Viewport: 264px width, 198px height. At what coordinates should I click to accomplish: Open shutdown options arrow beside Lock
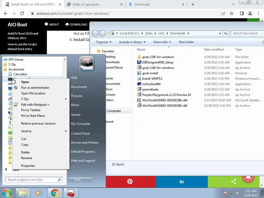(89, 180)
